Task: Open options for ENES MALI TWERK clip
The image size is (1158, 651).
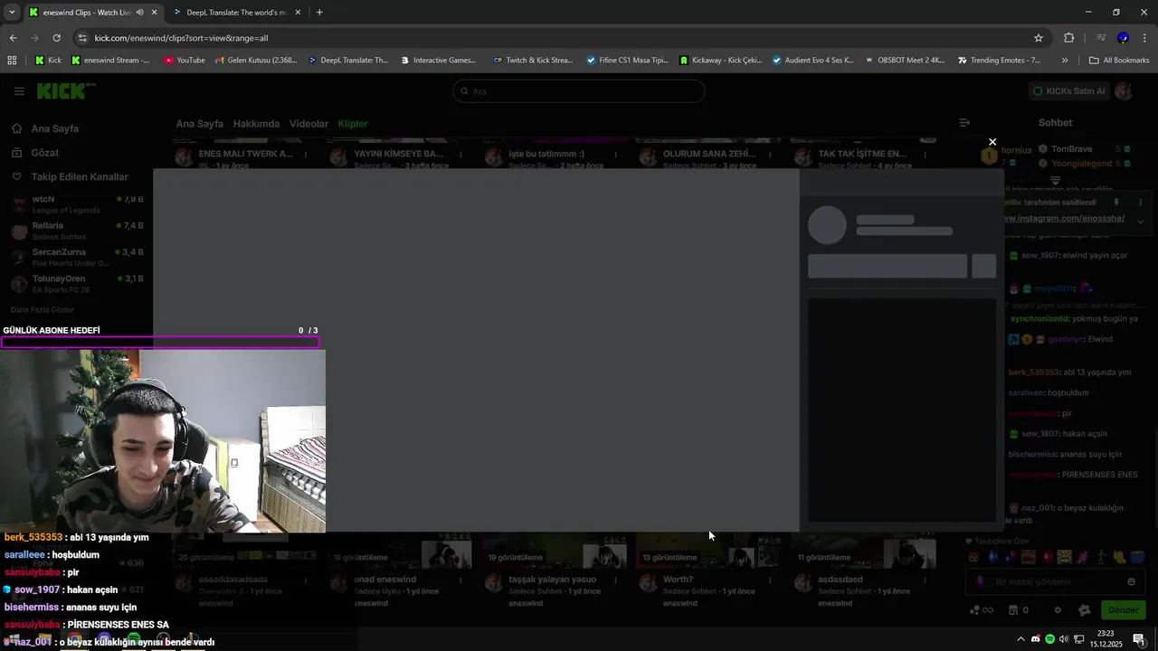Action: [x=306, y=155]
